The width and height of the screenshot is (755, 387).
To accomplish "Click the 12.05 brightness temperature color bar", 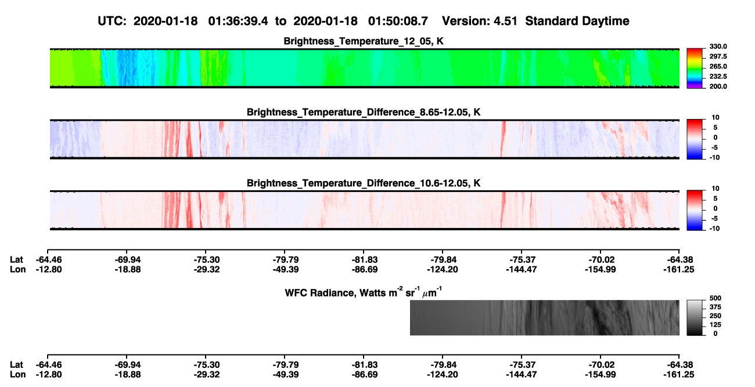I will (x=695, y=68).
